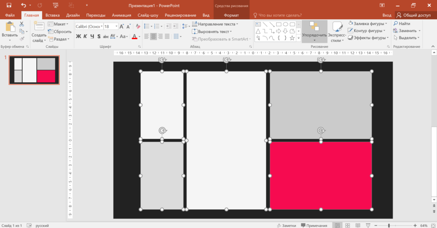Viewport: 437px width, 228px height.
Task: Select the right arrow shape in the gallery
Action: tap(278, 31)
